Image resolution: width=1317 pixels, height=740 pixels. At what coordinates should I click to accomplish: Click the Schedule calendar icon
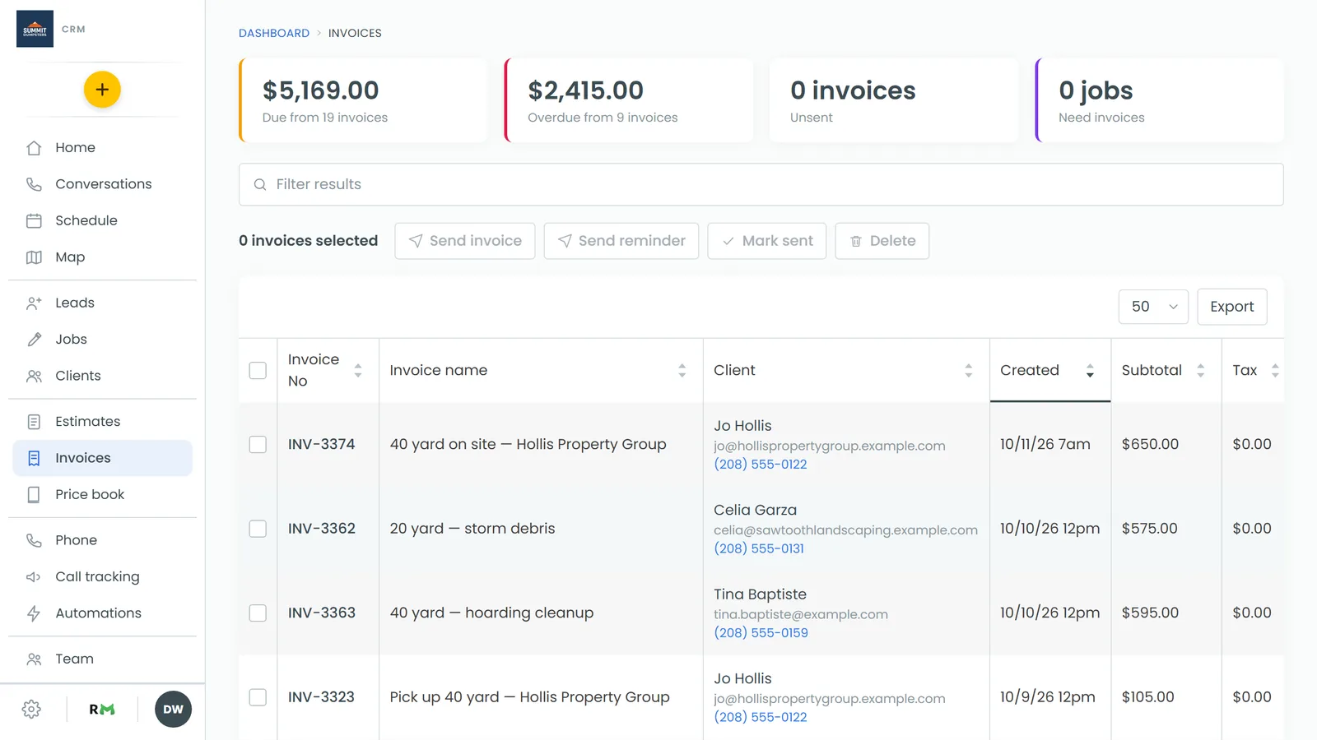34,220
